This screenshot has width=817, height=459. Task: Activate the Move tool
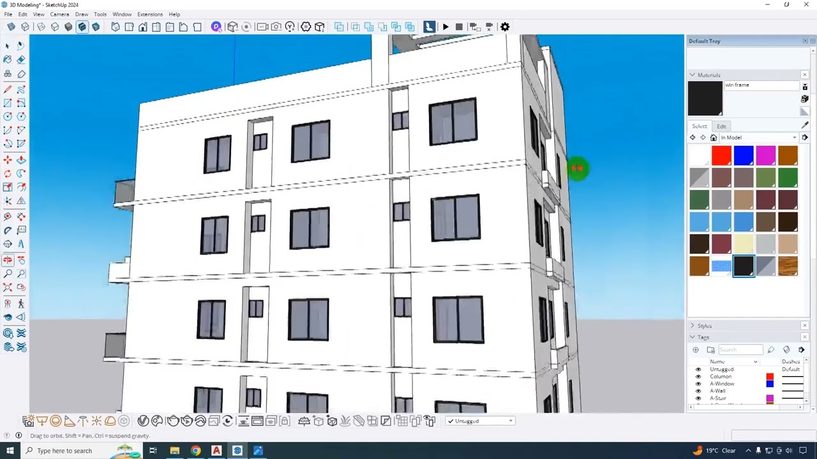[x=8, y=160]
